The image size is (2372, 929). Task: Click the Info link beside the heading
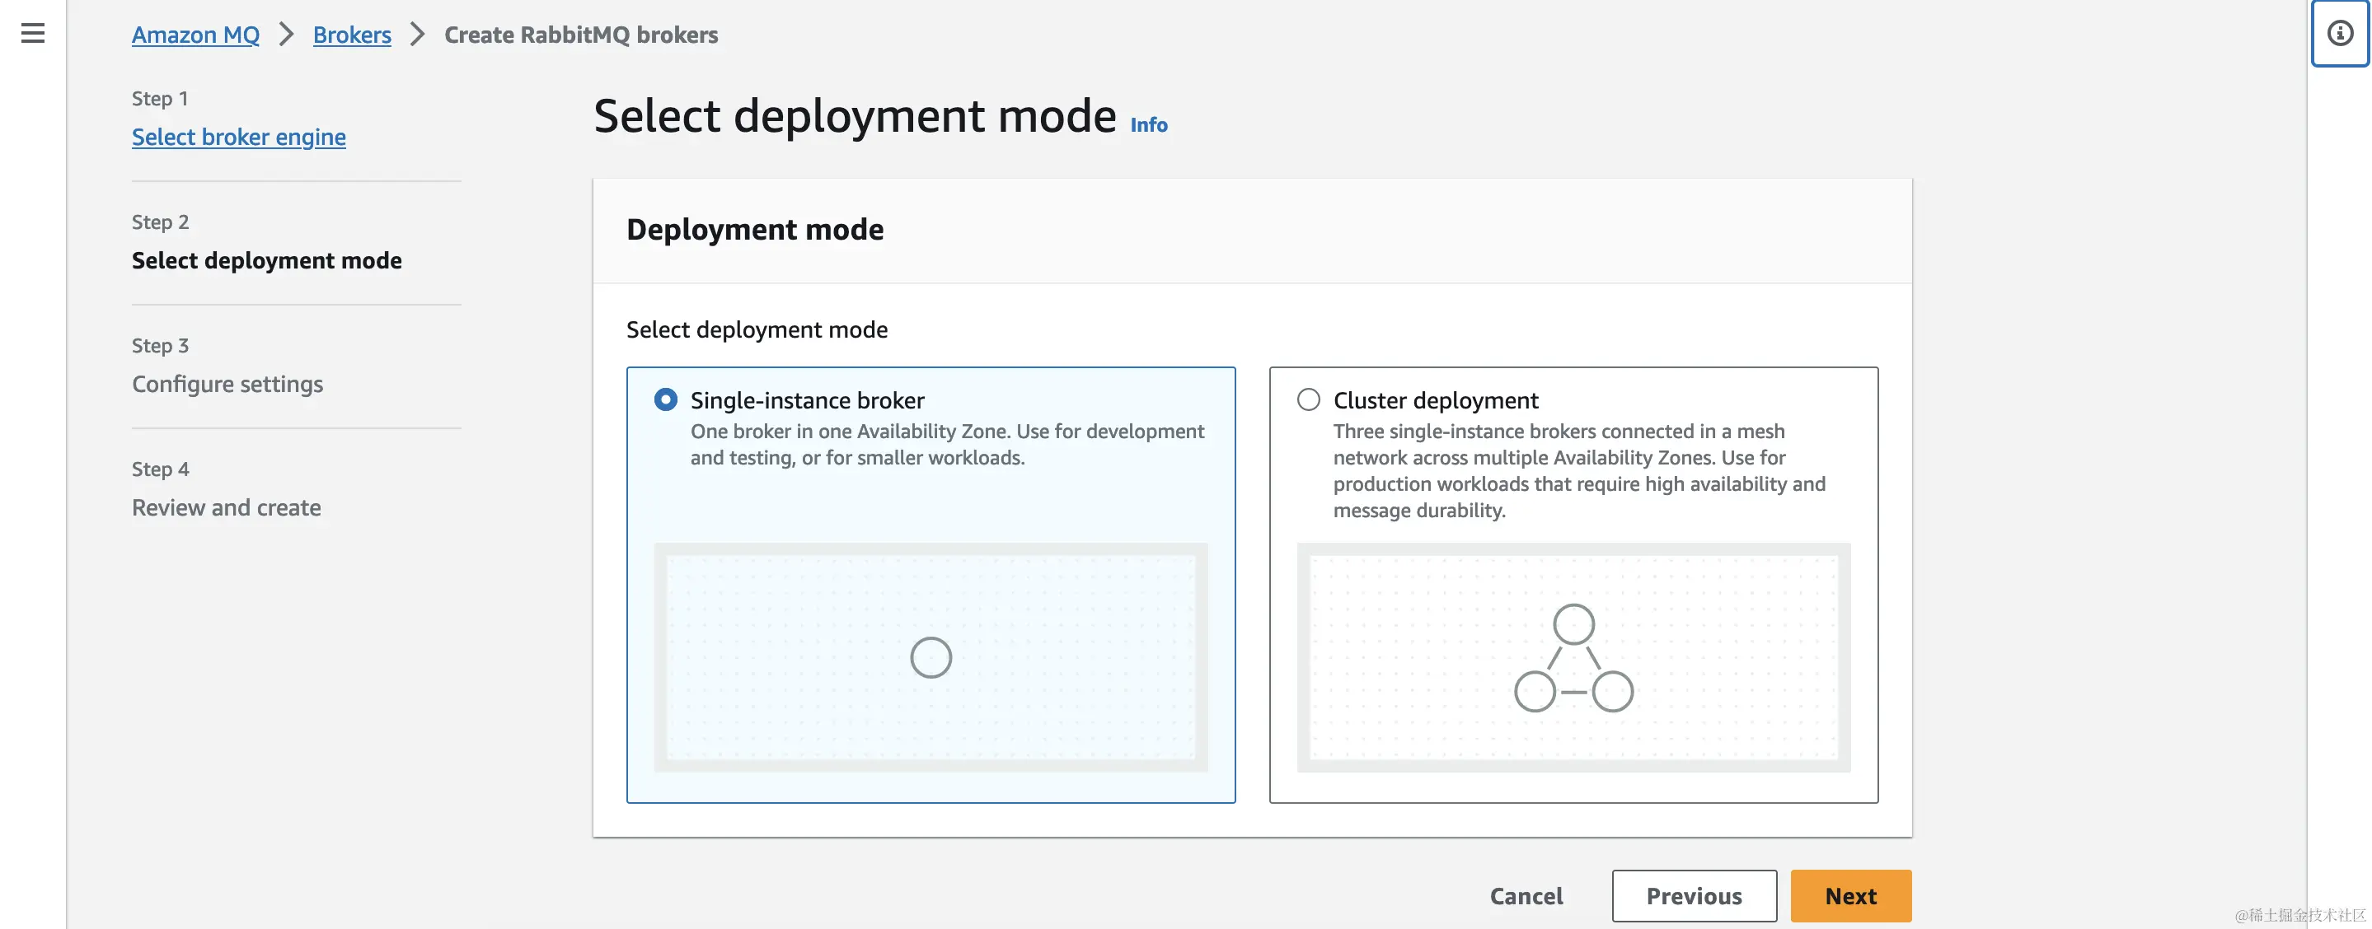(x=1148, y=125)
